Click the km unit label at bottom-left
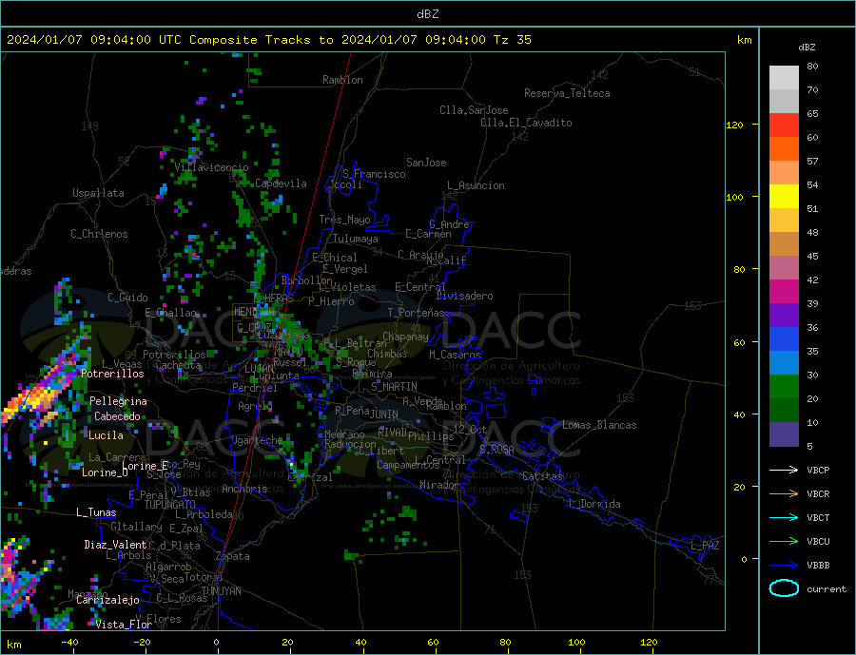Screen dimensions: 856x655 14,645
